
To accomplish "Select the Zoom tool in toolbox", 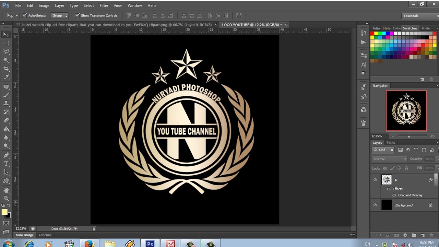I will pyautogui.click(x=6, y=198).
